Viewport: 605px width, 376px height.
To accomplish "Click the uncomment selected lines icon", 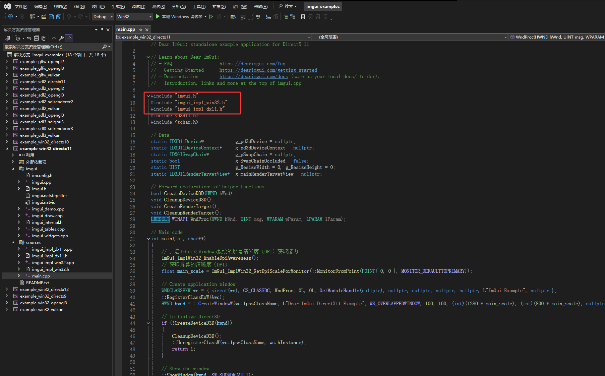I will (293, 16).
